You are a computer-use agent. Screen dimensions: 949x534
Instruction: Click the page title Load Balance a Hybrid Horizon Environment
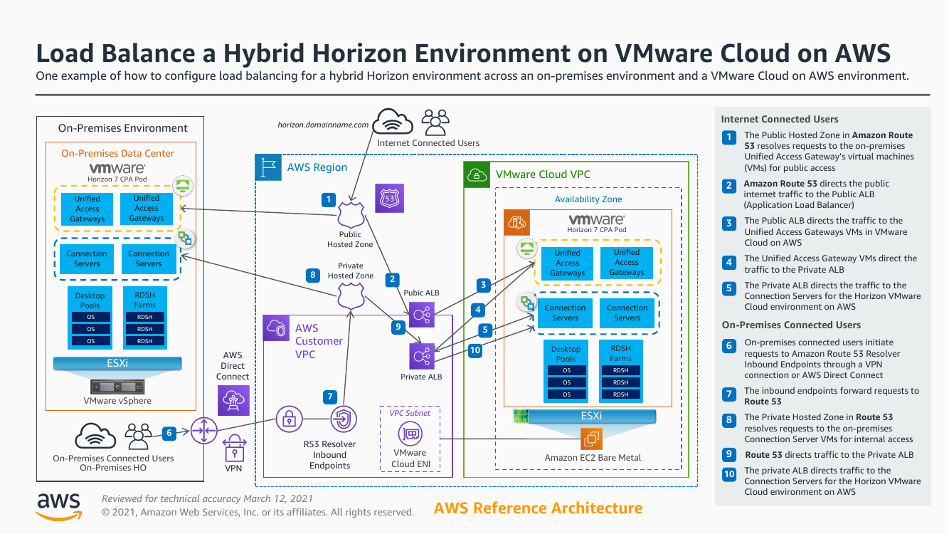coord(463,53)
